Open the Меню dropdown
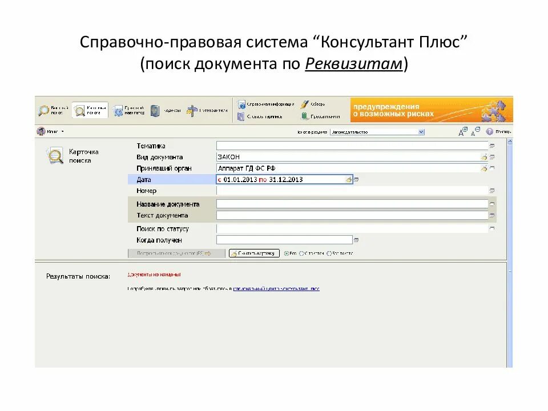The height and width of the screenshot is (411, 548). 51,132
